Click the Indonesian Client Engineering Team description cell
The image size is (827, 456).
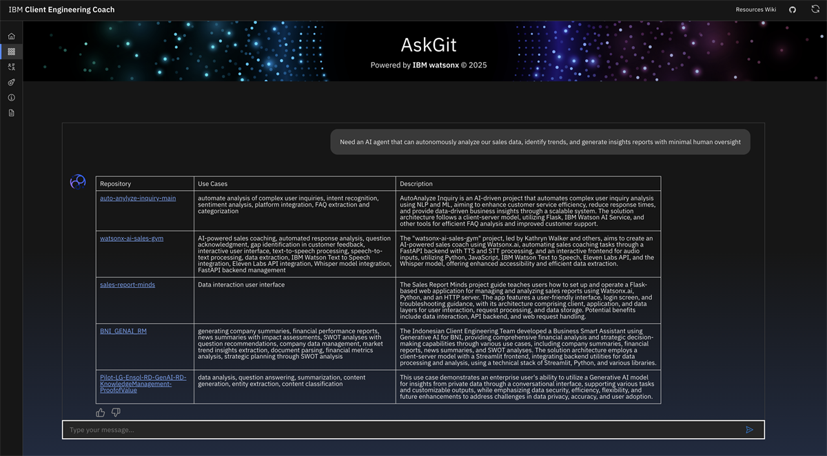coord(528,346)
